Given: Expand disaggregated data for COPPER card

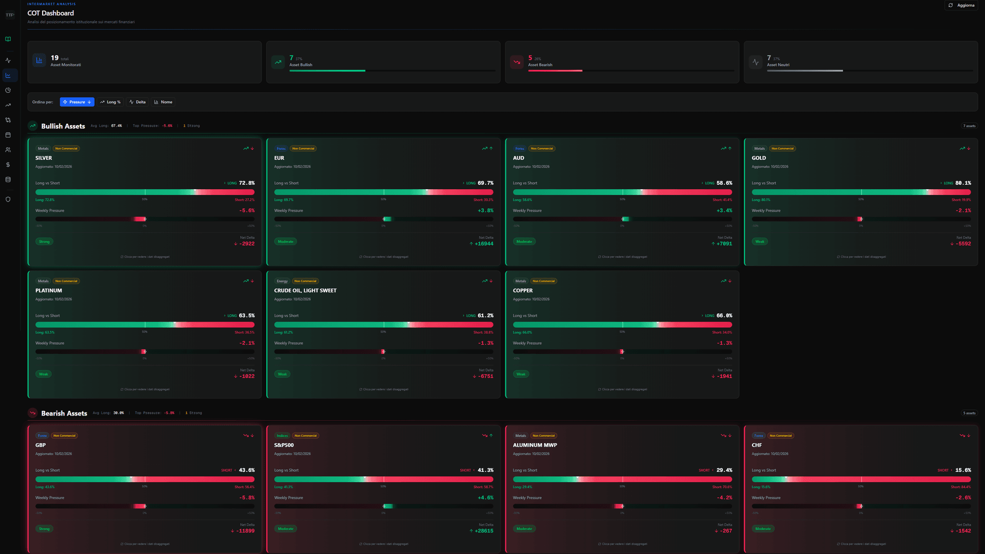Looking at the screenshot, I should pos(622,389).
